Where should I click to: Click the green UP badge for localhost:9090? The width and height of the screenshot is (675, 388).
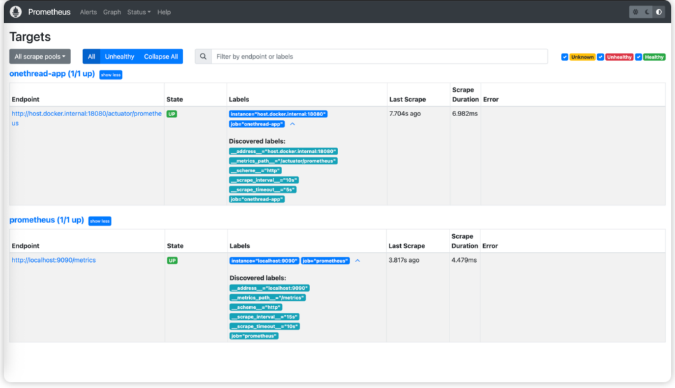click(172, 261)
